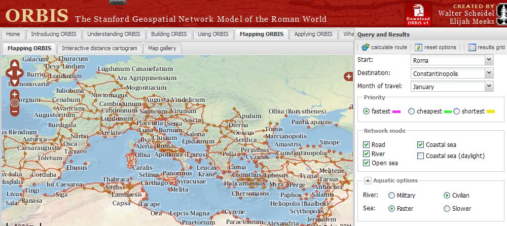The height and width of the screenshot is (226, 507).
Task: Toggle the Open sea checkbox
Action: [366, 163]
